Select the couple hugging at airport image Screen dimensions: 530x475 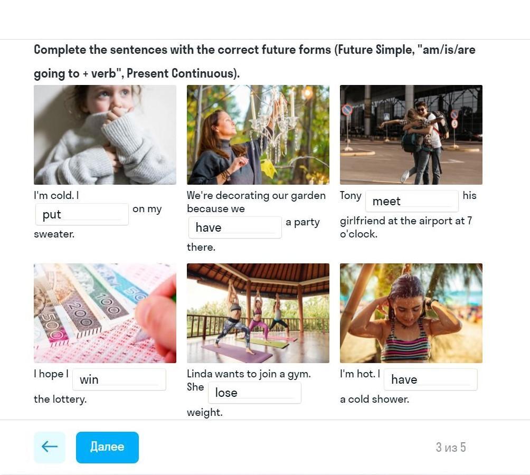coord(411,135)
